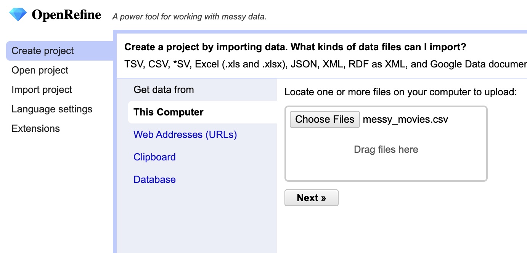Click the tagline about messy data
Screen dimensions: 527x253
click(x=190, y=17)
